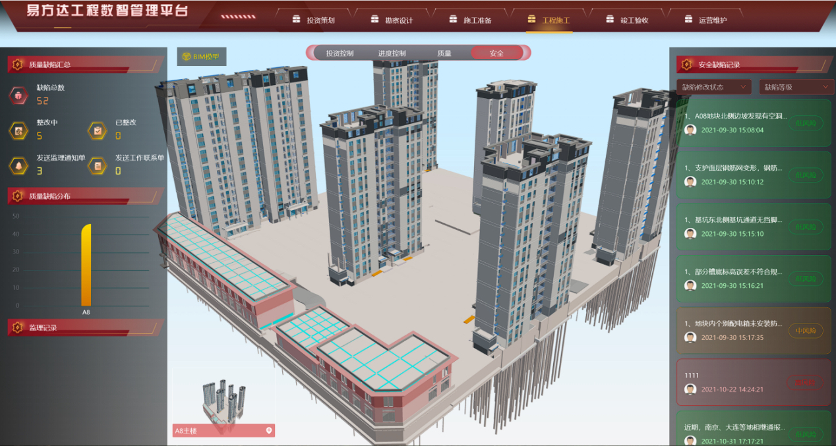836x446 pixels.
Task: Click the timestamp 2021-10-22 14:24:21
Action: coord(732,389)
